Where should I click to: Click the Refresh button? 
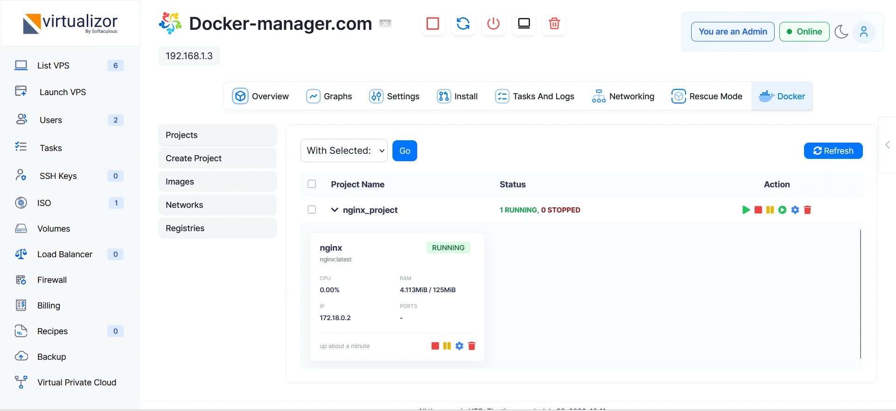(833, 151)
